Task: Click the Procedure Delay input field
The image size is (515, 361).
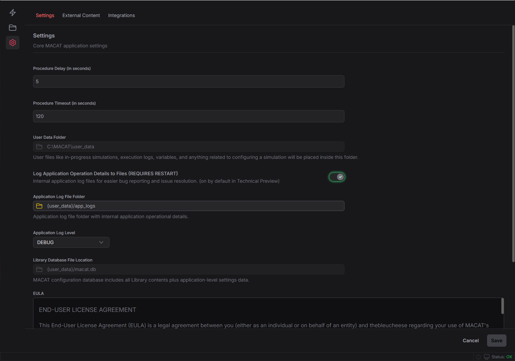Action: 189,81
